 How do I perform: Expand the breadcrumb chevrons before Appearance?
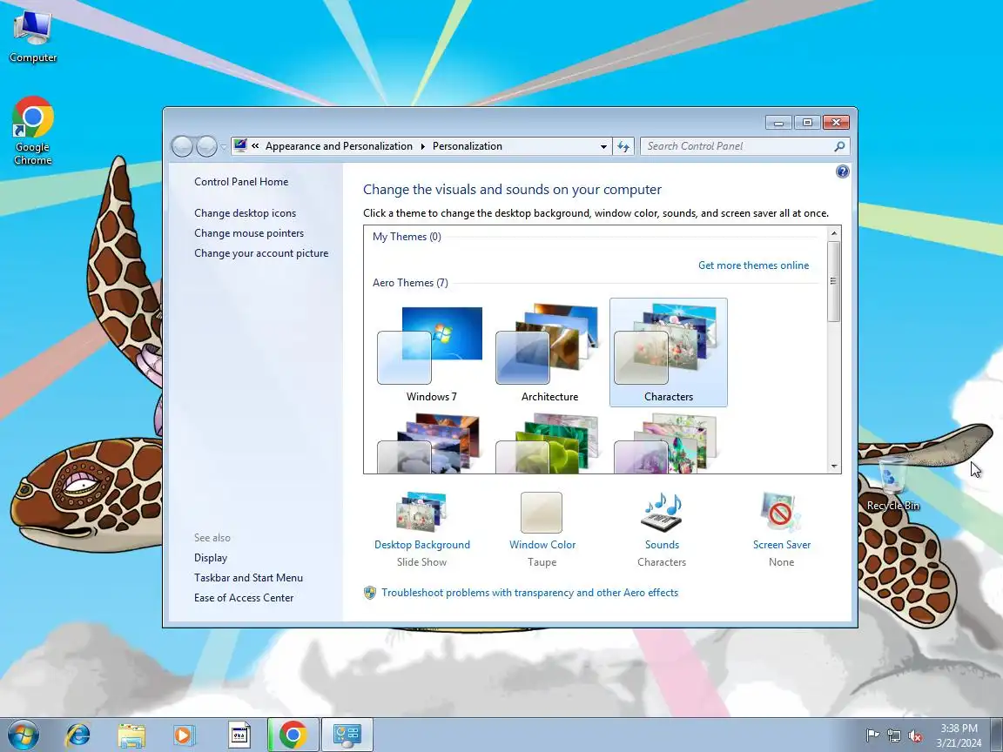click(x=255, y=146)
